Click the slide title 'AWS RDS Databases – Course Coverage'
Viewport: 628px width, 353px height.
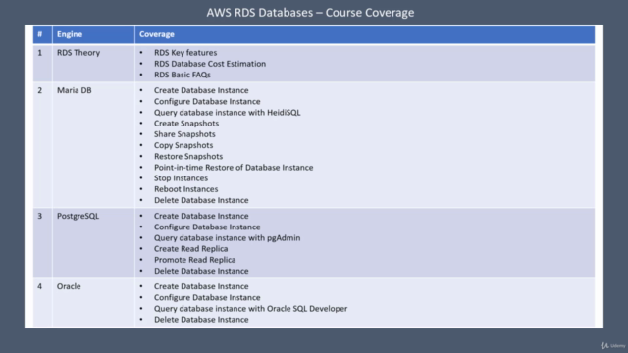[310, 13]
